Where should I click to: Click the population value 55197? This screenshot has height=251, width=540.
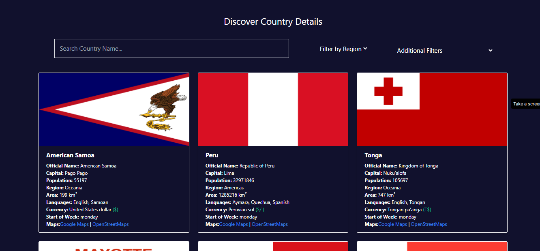click(80, 180)
